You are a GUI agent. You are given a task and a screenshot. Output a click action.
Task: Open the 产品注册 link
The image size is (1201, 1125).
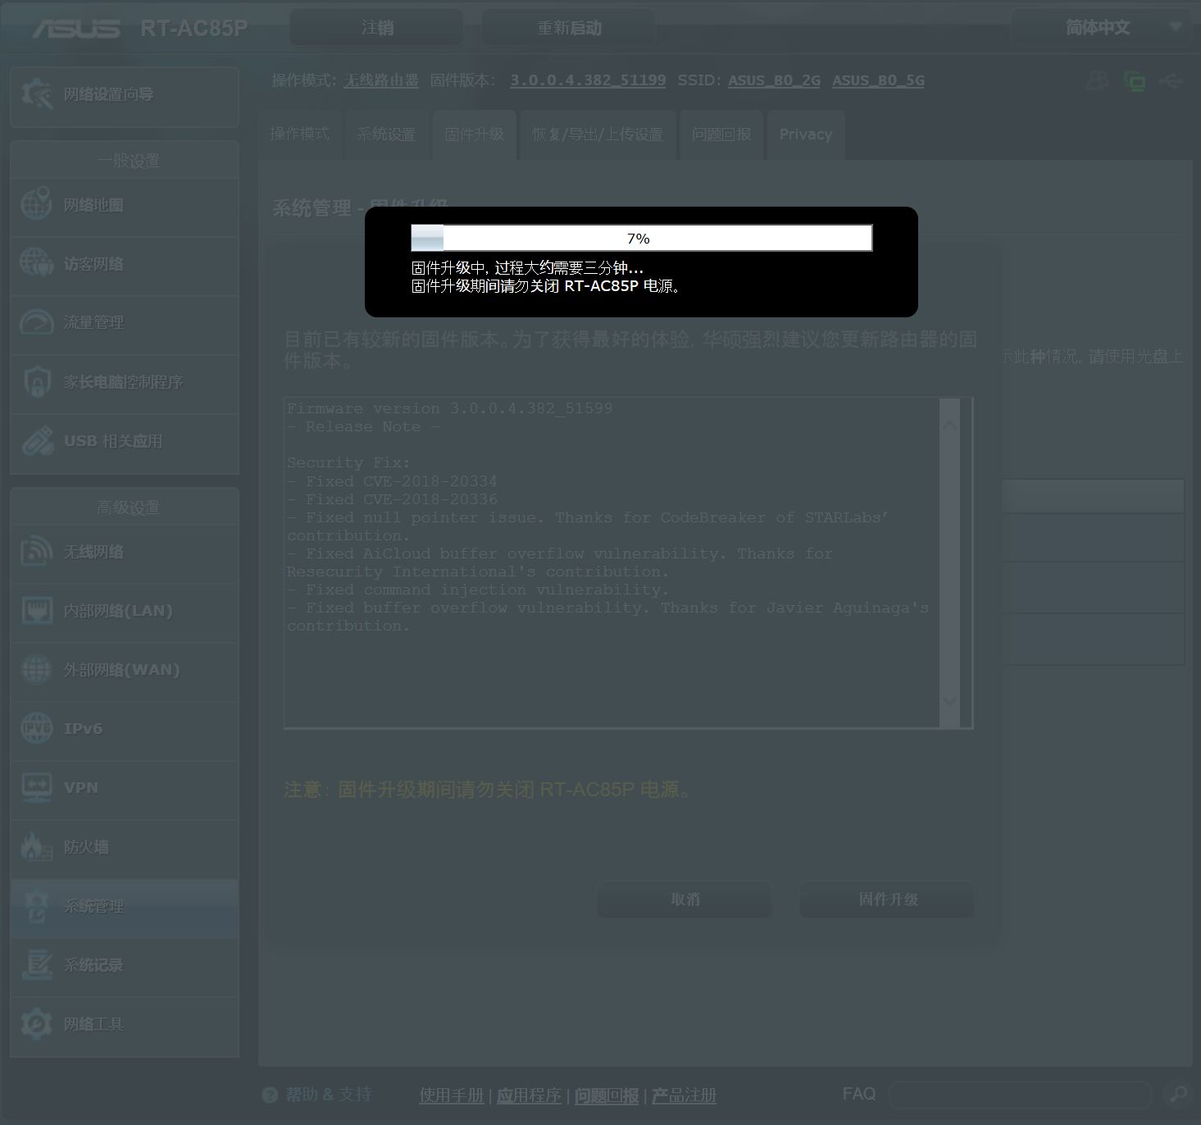click(684, 1095)
